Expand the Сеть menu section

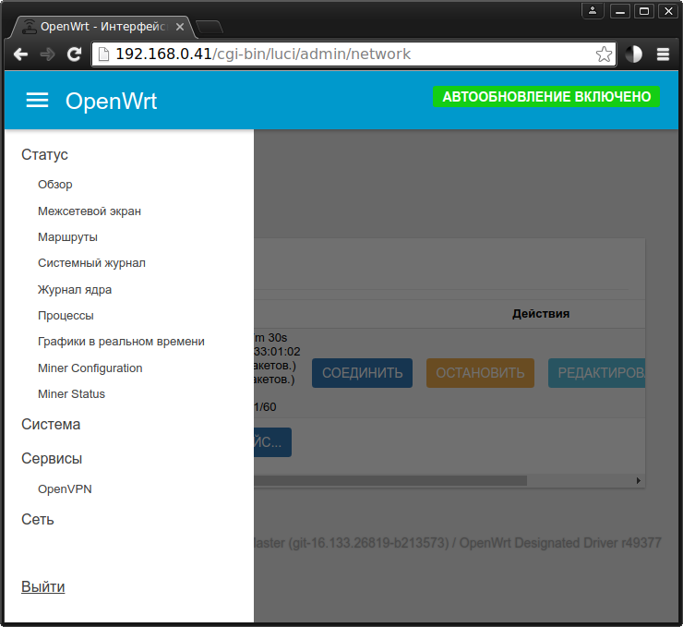pyautogui.click(x=38, y=520)
